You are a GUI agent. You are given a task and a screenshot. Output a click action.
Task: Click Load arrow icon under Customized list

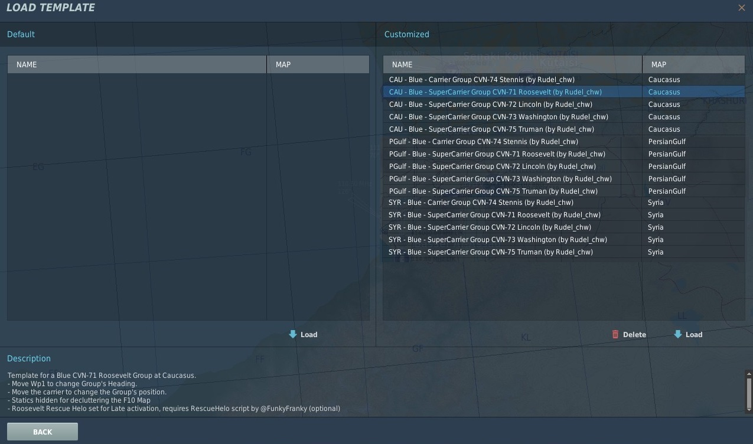point(678,334)
